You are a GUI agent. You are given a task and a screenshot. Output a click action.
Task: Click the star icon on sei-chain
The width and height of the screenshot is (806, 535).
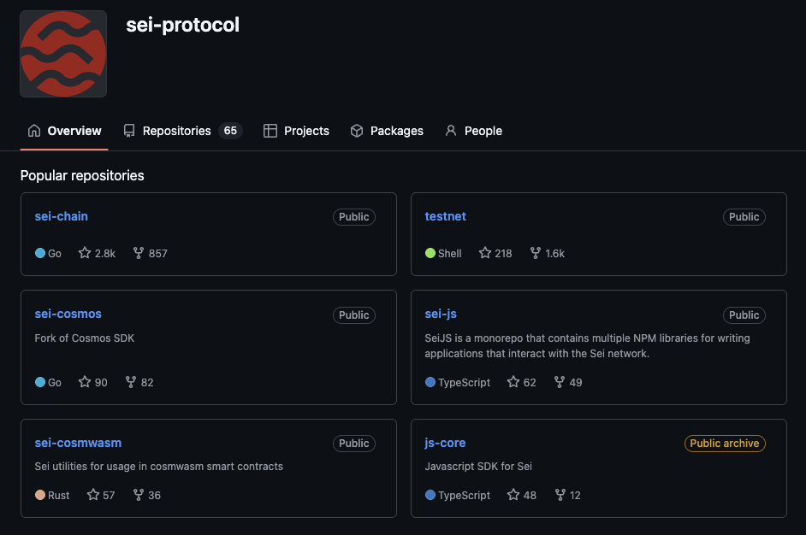click(85, 253)
